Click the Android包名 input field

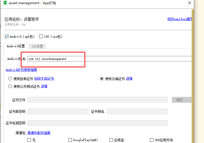(110, 59)
